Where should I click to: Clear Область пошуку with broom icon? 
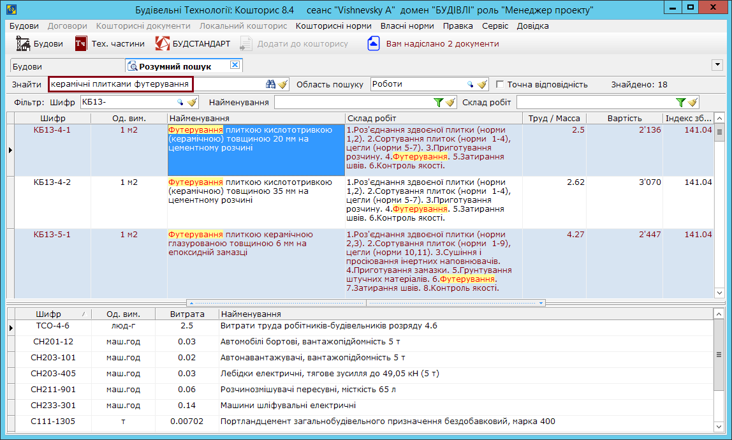pyautogui.click(x=482, y=84)
